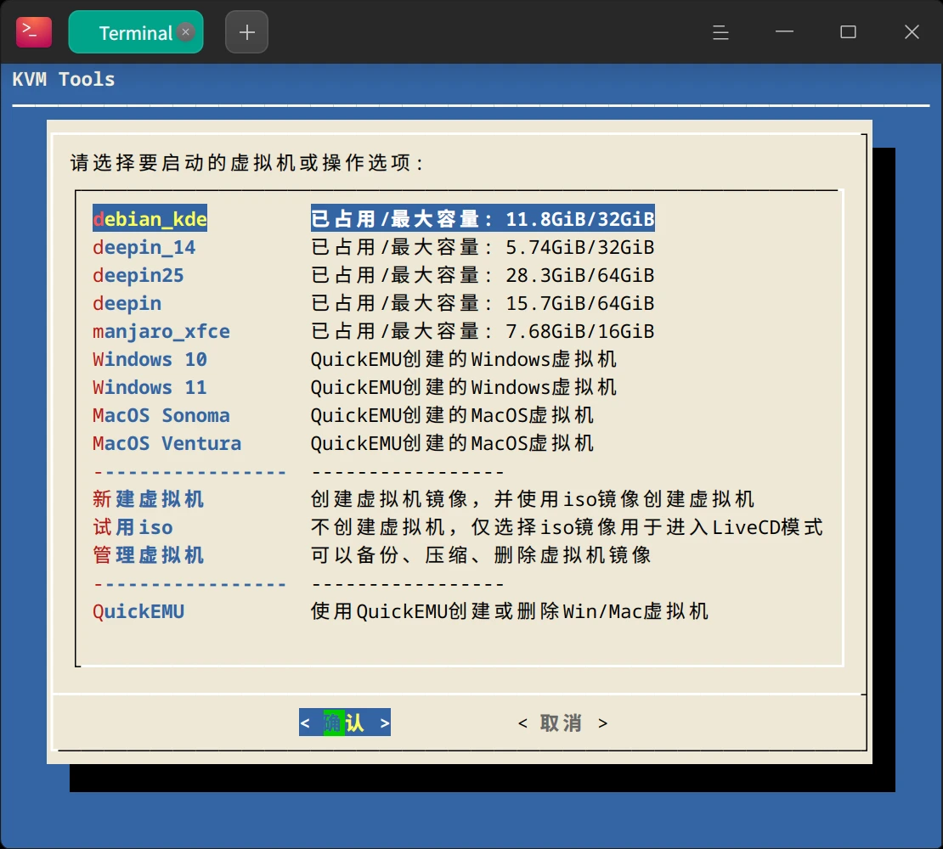
Task: Minimize the terminal window
Action: [x=784, y=32]
